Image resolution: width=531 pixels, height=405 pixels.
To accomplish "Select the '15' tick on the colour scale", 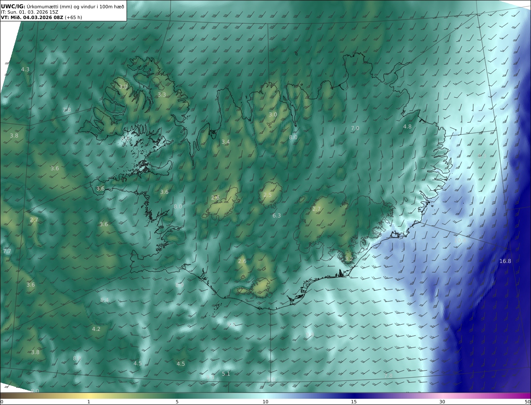I will tap(354, 402).
